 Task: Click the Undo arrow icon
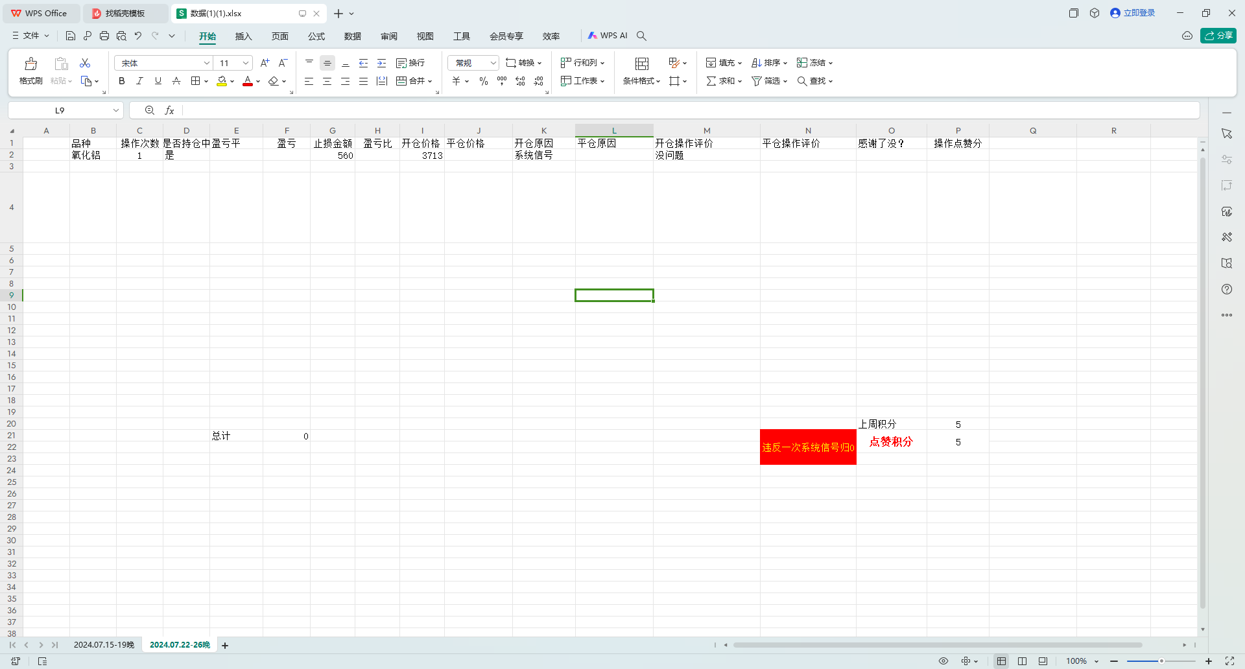click(x=138, y=36)
